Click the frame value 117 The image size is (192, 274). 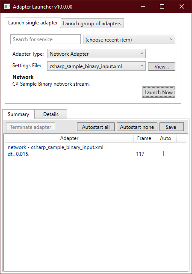click(140, 154)
